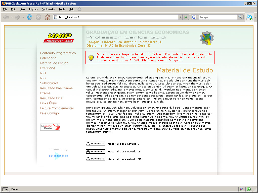Click the localhost address bar
The width and height of the screenshot is (258, 193).
click(116, 17)
